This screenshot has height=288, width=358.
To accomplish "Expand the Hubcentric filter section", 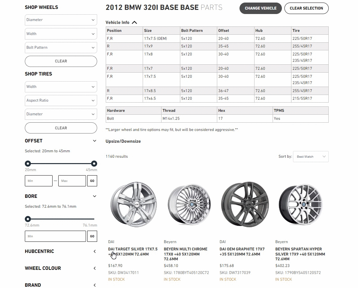I will pos(61,251).
